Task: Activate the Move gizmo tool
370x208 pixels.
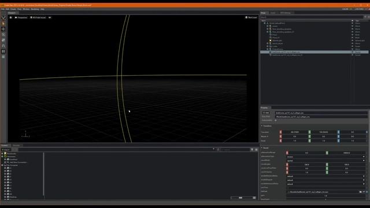Action: point(3,29)
